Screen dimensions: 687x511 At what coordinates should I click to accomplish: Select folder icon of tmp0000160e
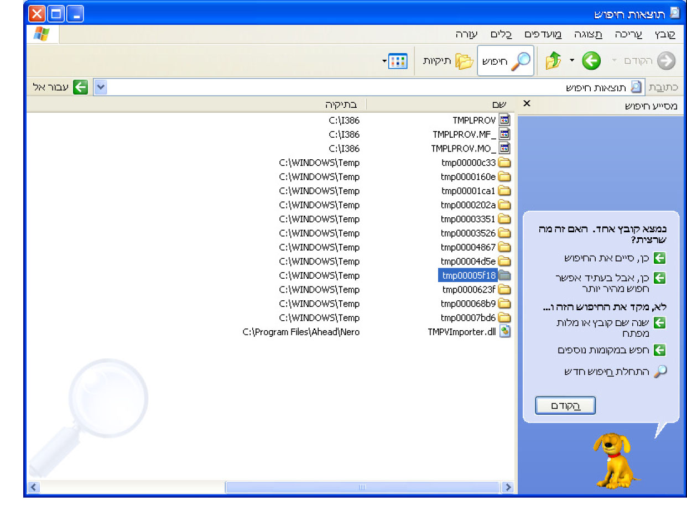coord(504,176)
